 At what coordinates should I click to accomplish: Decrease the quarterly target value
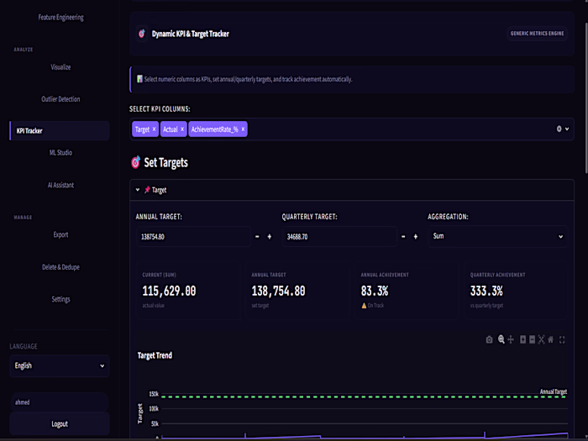(x=403, y=237)
